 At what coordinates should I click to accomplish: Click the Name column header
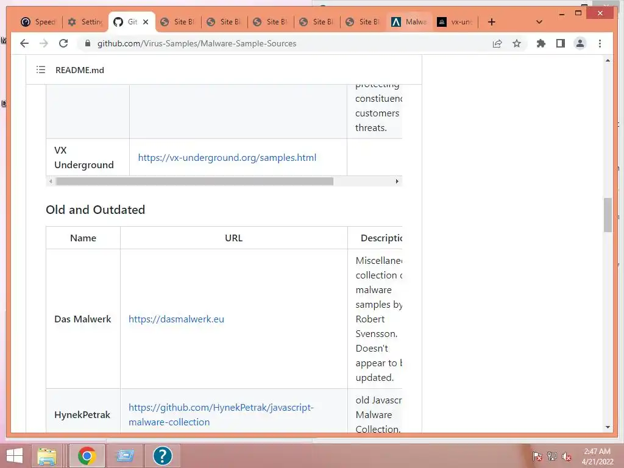click(x=83, y=238)
